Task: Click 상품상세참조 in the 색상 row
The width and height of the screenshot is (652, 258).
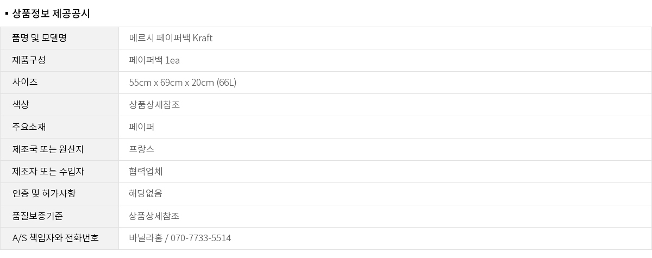Action: click(x=154, y=105)
